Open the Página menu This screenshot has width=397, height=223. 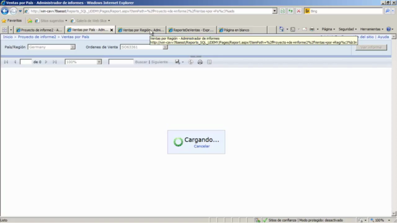click(328, 29)
